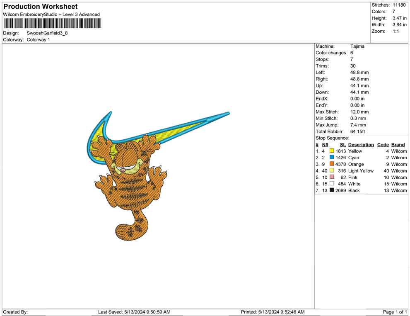410x316 pixels.
Task: Pick the orange thread swatch in row 3
Action: pos(332,164)
